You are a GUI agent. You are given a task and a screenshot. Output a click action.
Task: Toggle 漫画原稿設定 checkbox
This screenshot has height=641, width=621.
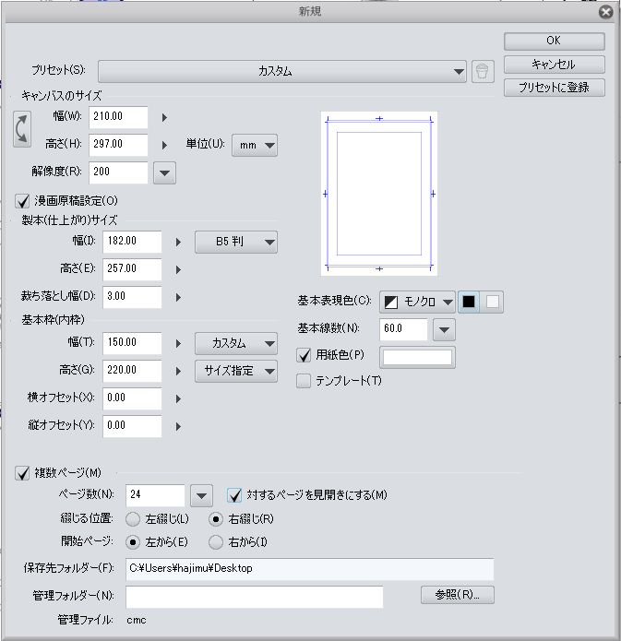pyautogui.click(x=22, y=201)
